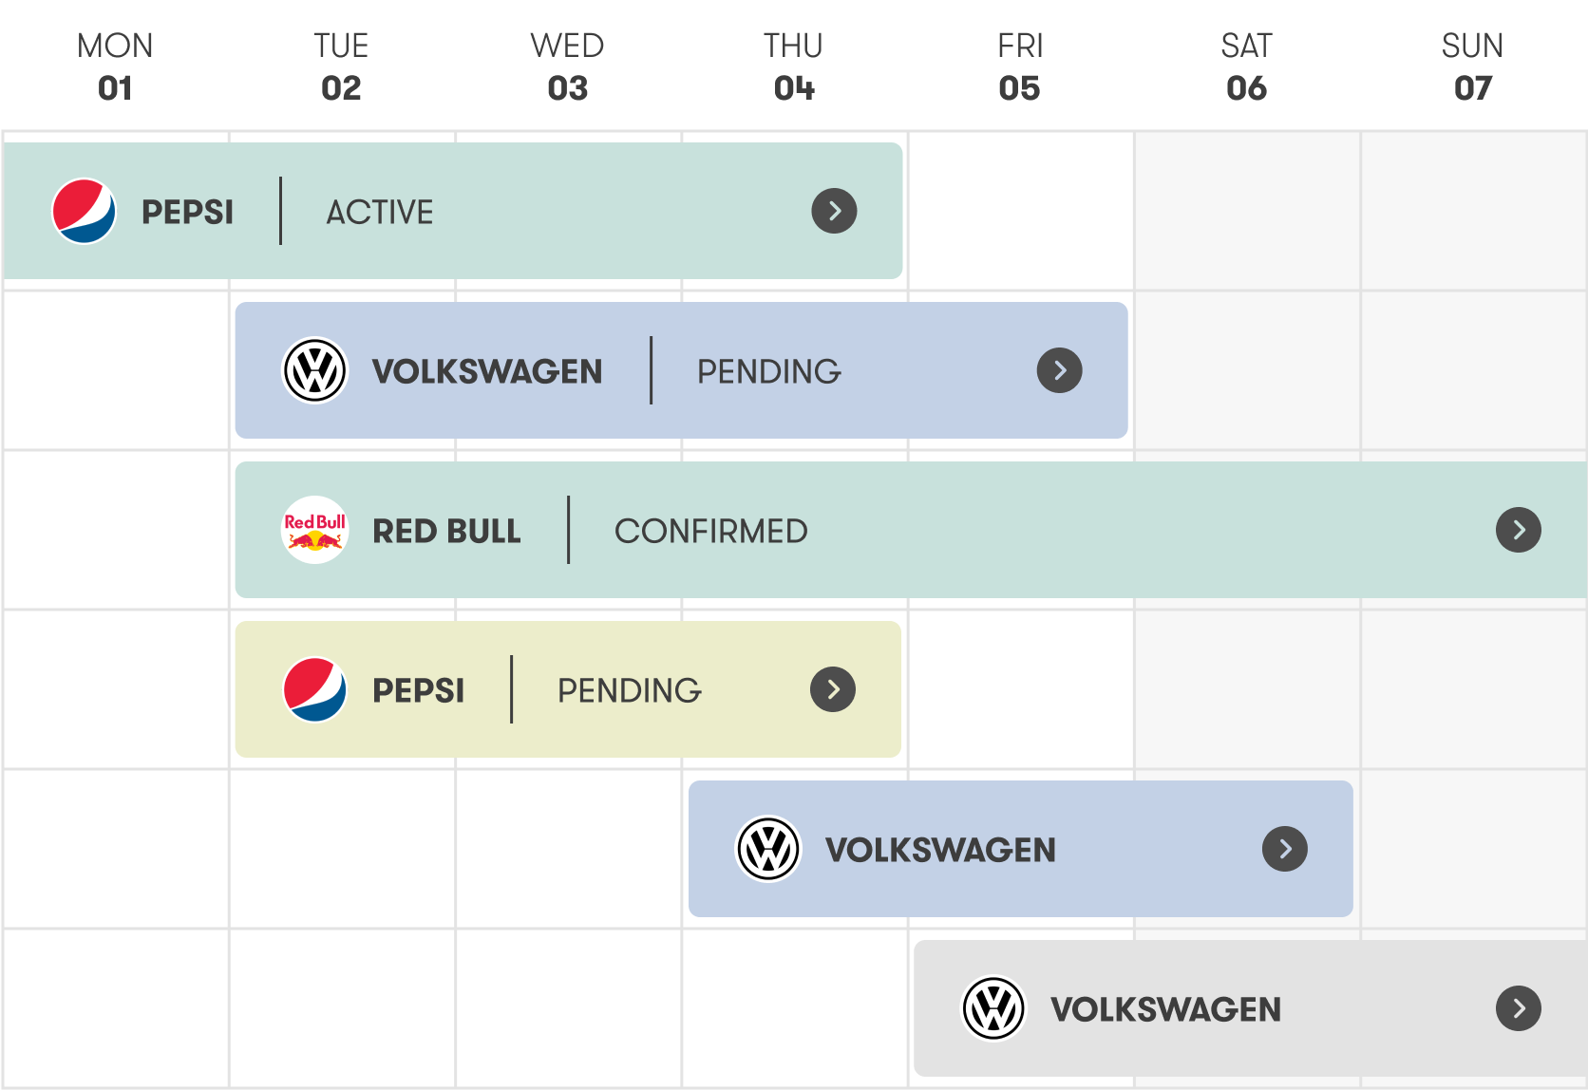Select the SUN 07 day header
The height and width of the screenshot is (1090, 1588).
click(x=1473, y=66)
